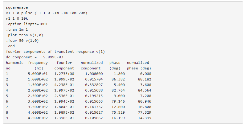Click the fourier component value 1.273E+00
This screenshot has height=125, width=245.
[x=64, y=74]
